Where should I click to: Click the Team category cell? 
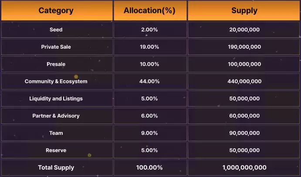(56, 133)
